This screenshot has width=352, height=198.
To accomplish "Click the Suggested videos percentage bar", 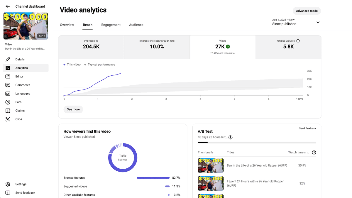I will [x=167, y=186].
